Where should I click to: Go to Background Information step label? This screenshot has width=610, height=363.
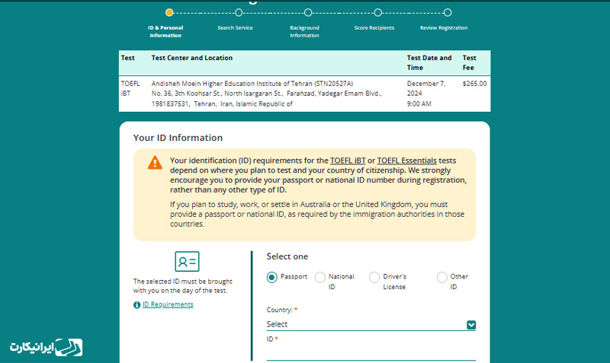[304, 31]
